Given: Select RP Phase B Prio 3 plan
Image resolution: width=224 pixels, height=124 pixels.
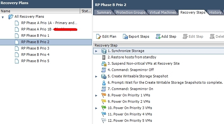Looking at the screenshot, I should (x=35, y=48).
